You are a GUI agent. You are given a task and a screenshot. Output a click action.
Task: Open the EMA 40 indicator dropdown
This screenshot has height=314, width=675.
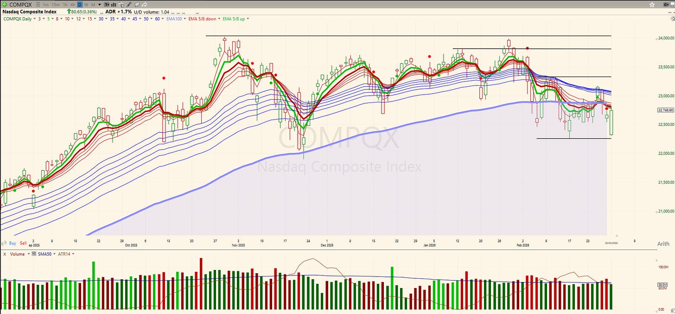pyautogui.click(x=129, y=19)
